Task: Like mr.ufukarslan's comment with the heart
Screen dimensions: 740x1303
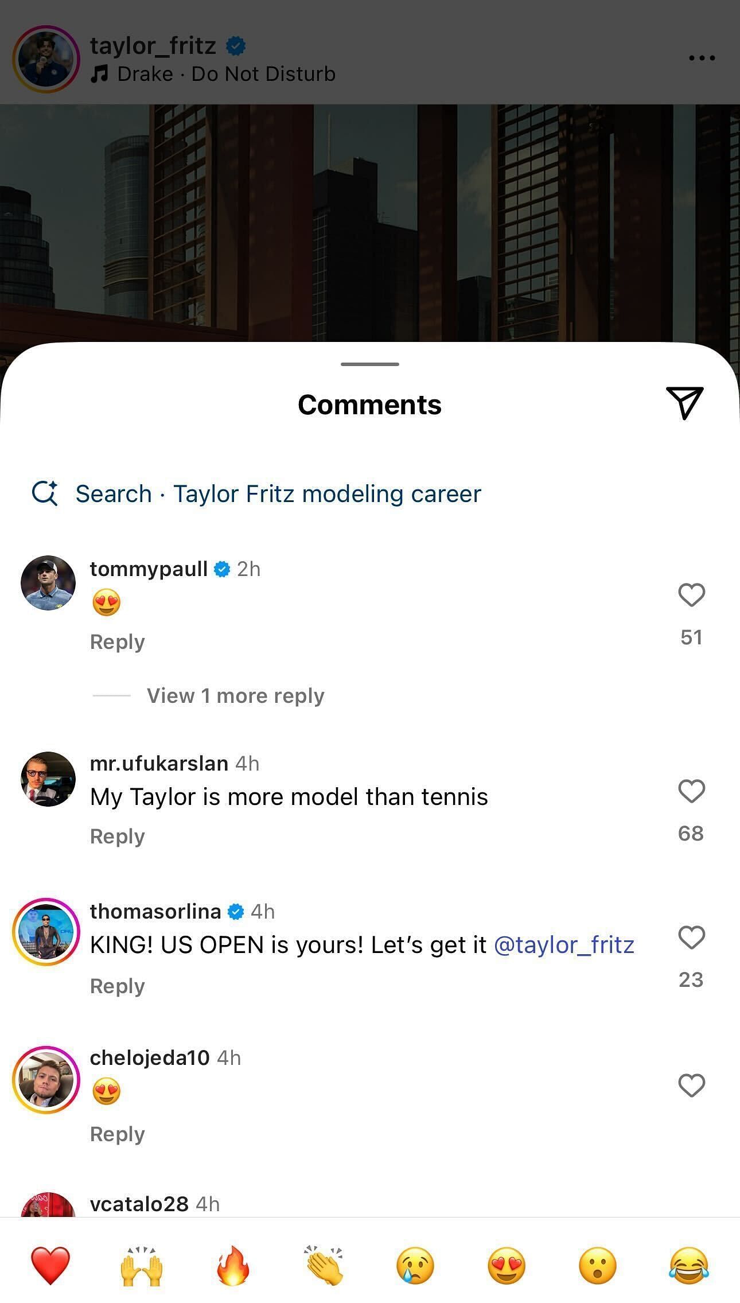Action: click(691, 791)
